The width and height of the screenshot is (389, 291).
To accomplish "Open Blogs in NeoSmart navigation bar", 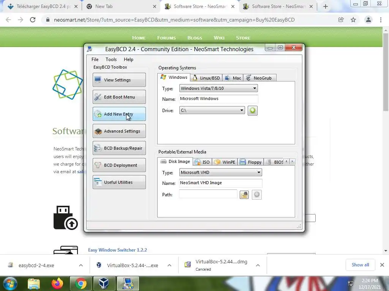I will [194, 38].
